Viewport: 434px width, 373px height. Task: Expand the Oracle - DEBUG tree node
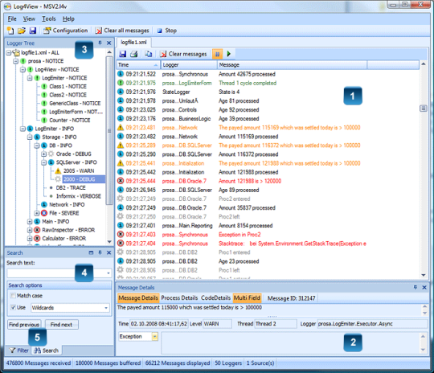pos(43,154)
